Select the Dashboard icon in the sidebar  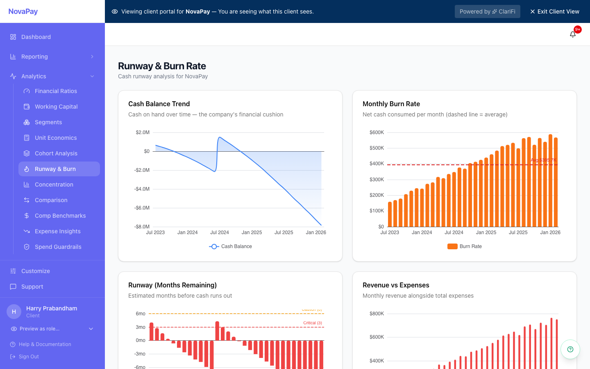tap(13, 37)
